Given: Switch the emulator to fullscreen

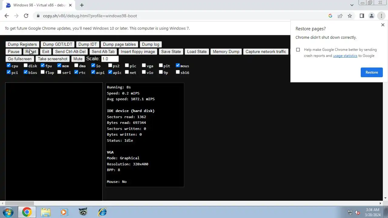Looking at the screenshot, I should pyautogui.click(x=20, y=59).
